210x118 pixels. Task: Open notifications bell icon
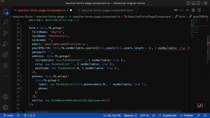[x=205, y=115]
